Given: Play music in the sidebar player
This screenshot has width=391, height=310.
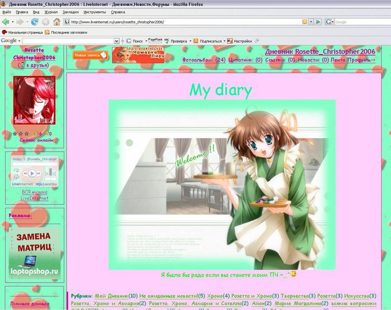Looking at the screenshot, I should (x=32, y=173).
